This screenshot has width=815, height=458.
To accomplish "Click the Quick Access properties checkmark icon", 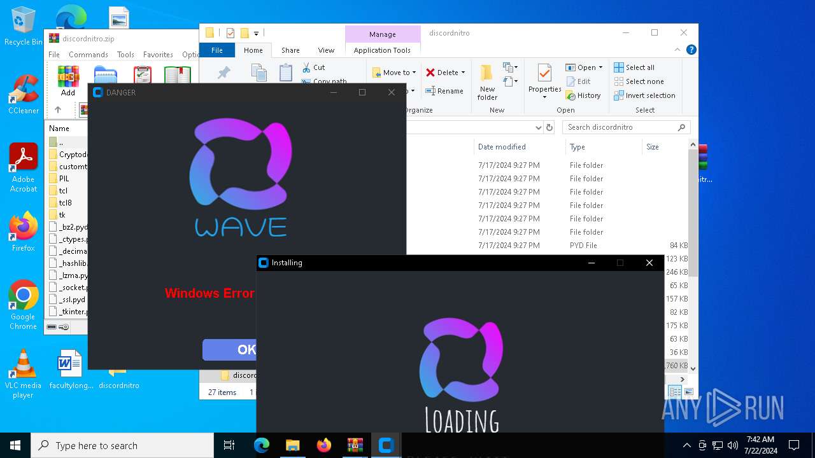I will [x=230, y=33].
